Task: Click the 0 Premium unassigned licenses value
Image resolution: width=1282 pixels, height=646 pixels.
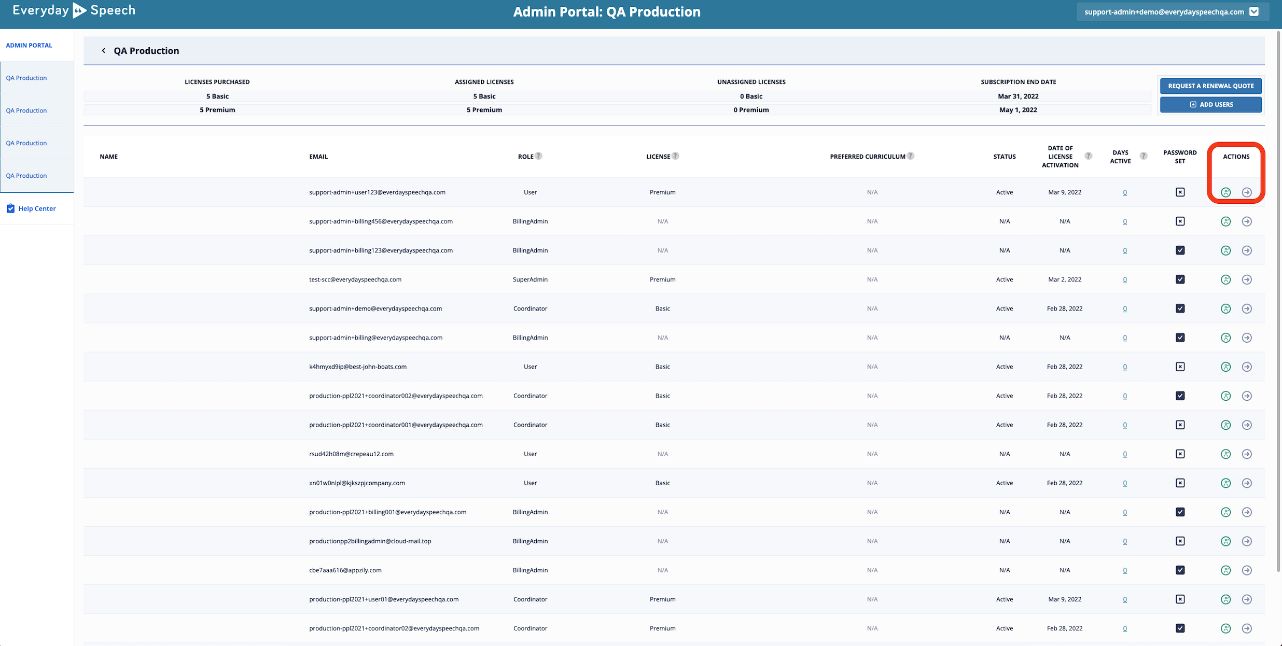Action: [x=751, y=110]
